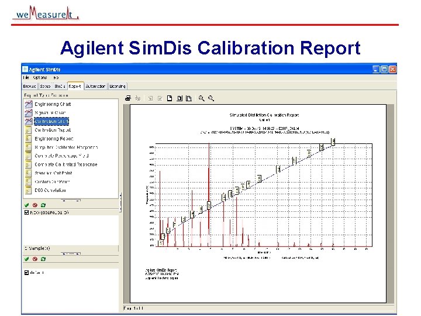Screen dimensions: 421x316
Task: Open the Automation tab
Action: coord(95,86)
